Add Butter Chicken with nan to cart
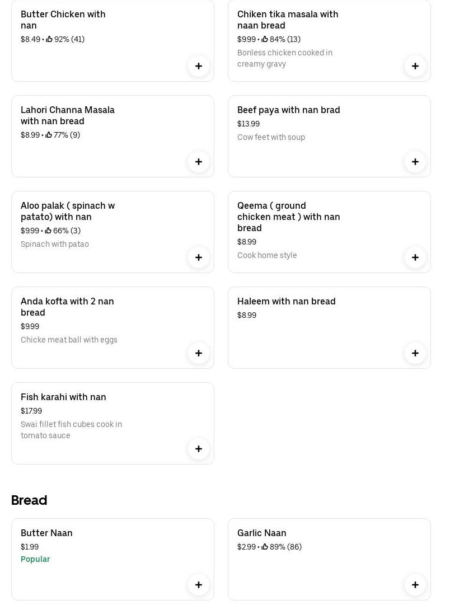The image size is (450, 610). pyautogui.click(x=199, y=66)
